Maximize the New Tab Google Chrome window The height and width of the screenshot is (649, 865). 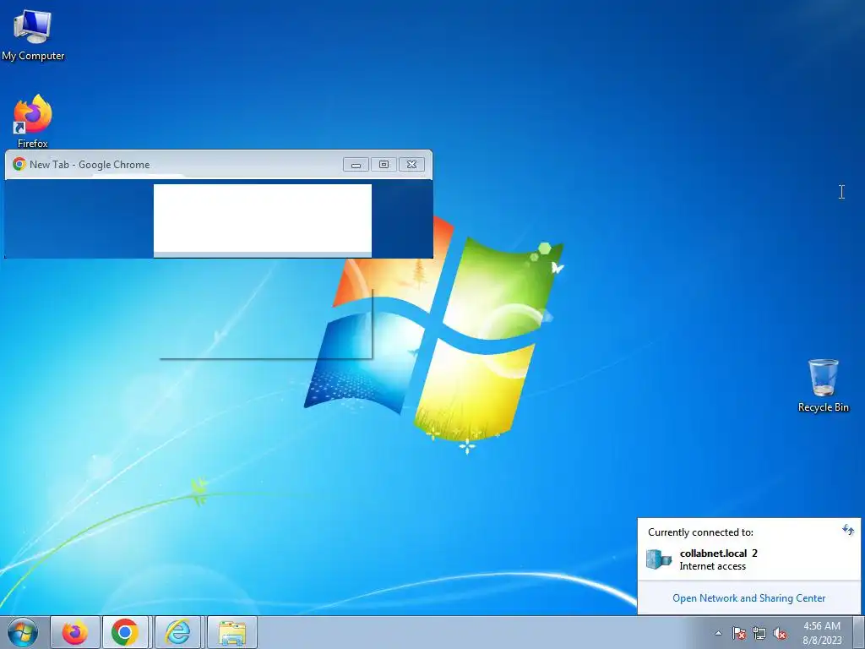[384, 165]
